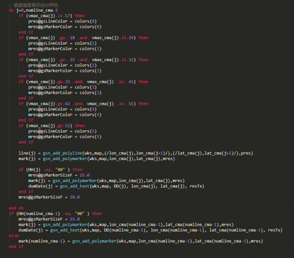Click 'colors(0)' on the pres@gsLineColor line

click(86, 21)
